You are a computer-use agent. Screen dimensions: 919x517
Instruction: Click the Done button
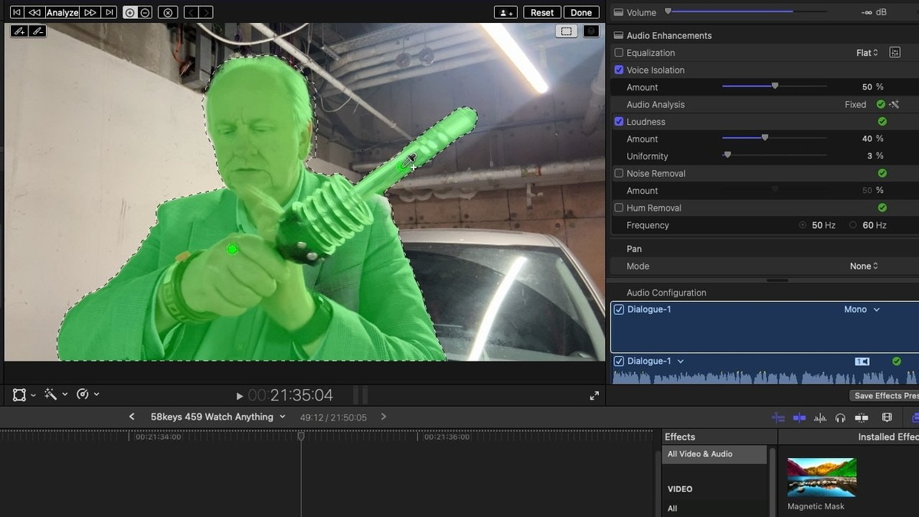[581, 12]
